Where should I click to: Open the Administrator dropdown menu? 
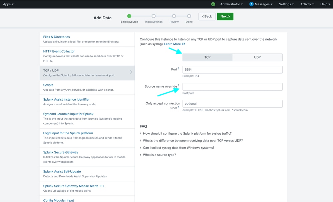[x=231, y=4]
